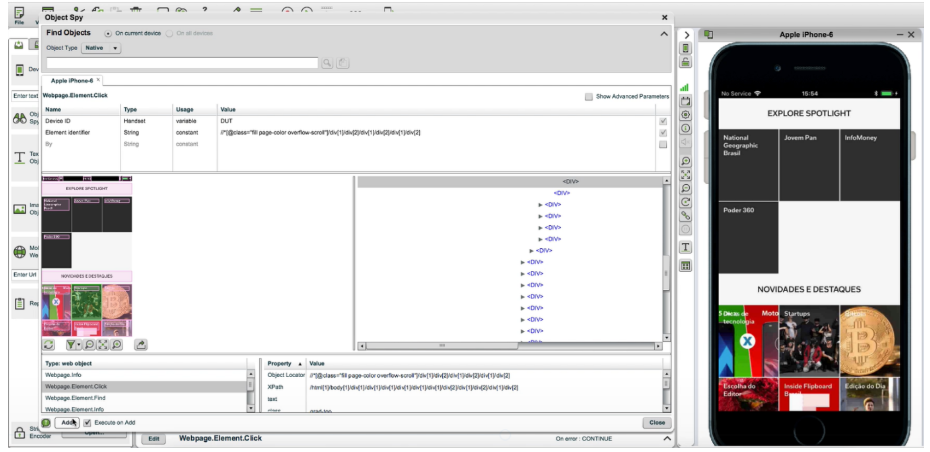Switch to the Apple iPhone-6 tab
Screen dimensions: 930x452
point(71,81)
